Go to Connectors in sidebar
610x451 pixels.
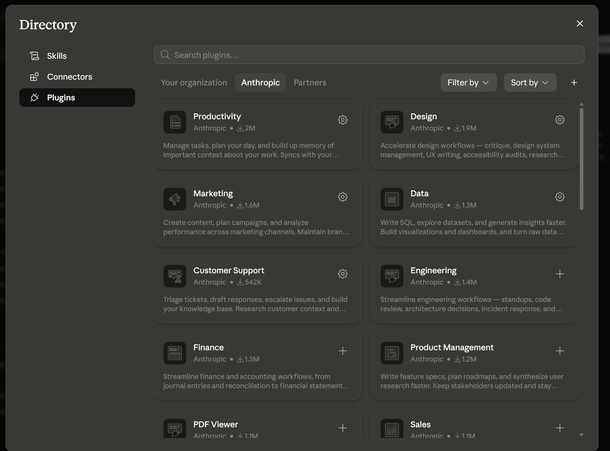point(77,77)
